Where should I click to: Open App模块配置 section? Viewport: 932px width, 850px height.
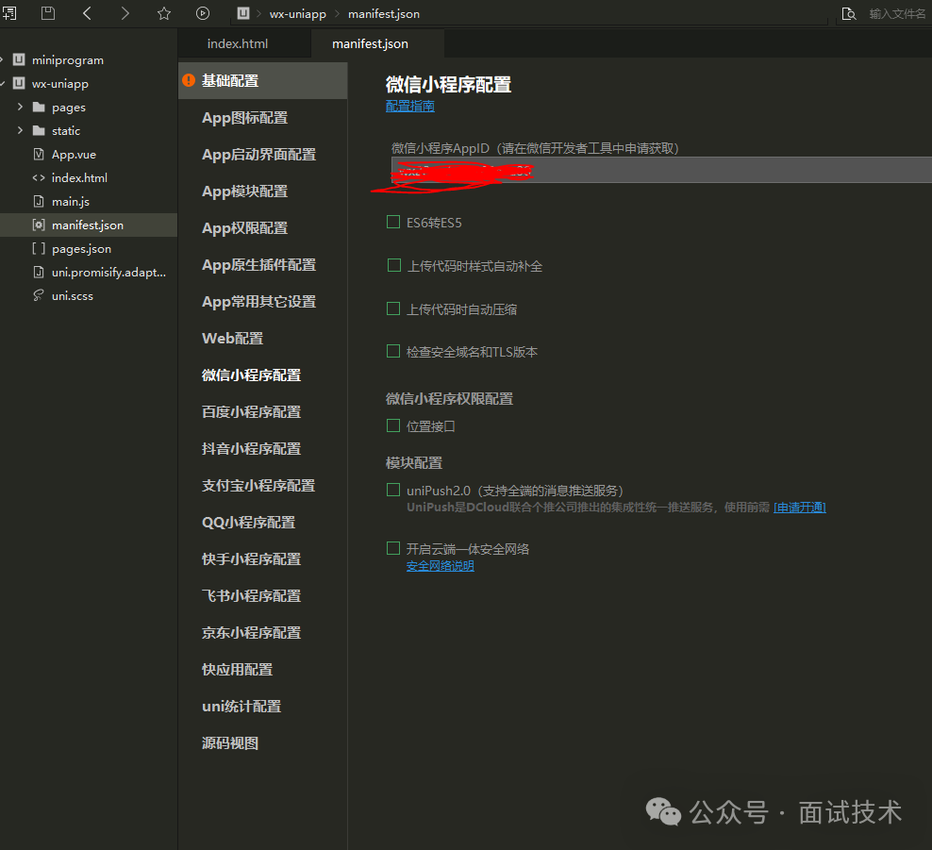pyautogui.click(x=245, y=192)
